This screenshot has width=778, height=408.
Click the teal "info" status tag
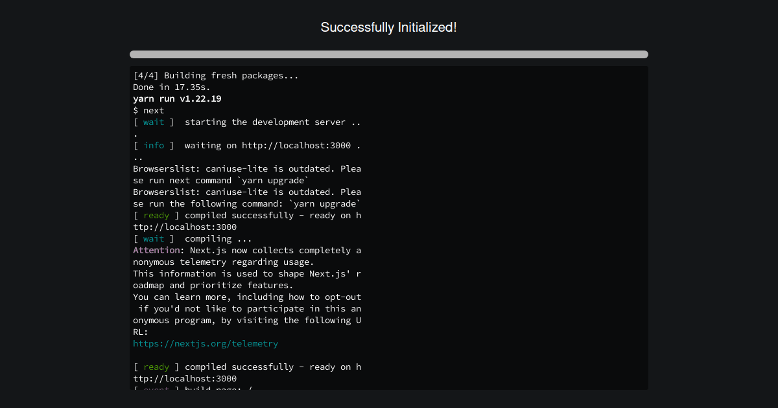point(154,146)
